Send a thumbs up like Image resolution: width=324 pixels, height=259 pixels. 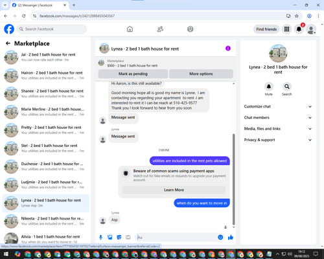click(231, 238)
